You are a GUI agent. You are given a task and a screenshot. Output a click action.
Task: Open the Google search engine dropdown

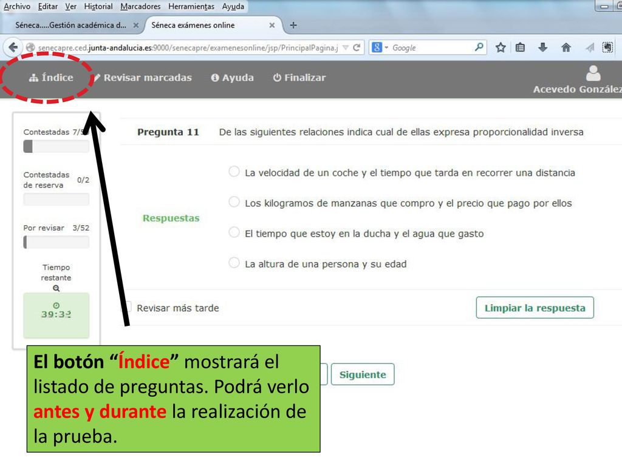point(379,47)
